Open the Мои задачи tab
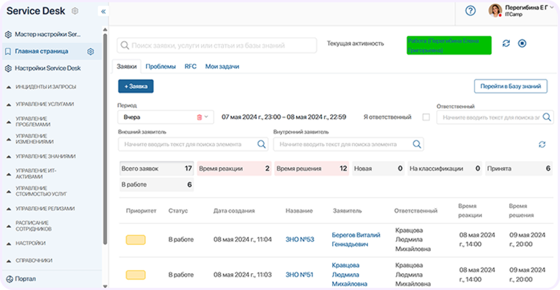 tap(222, 66)
